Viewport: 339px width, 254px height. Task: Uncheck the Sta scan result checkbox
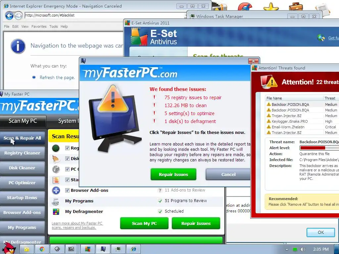click(x=67, y=180)
